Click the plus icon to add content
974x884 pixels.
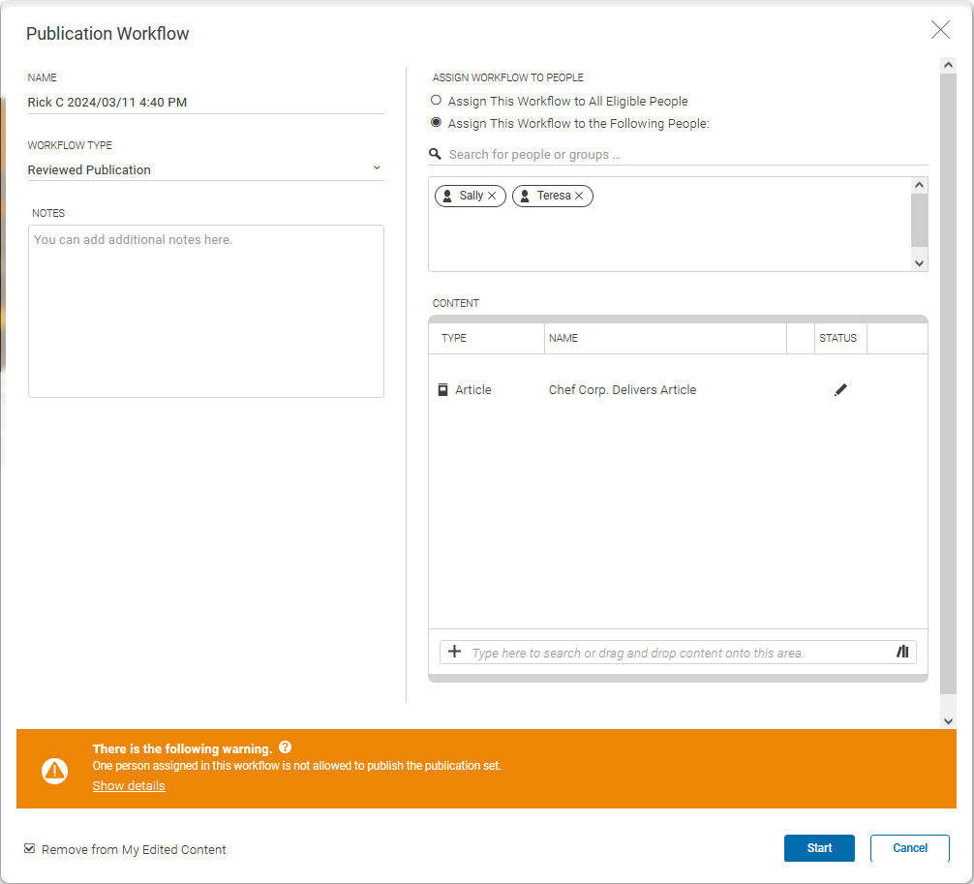(454, 652)
